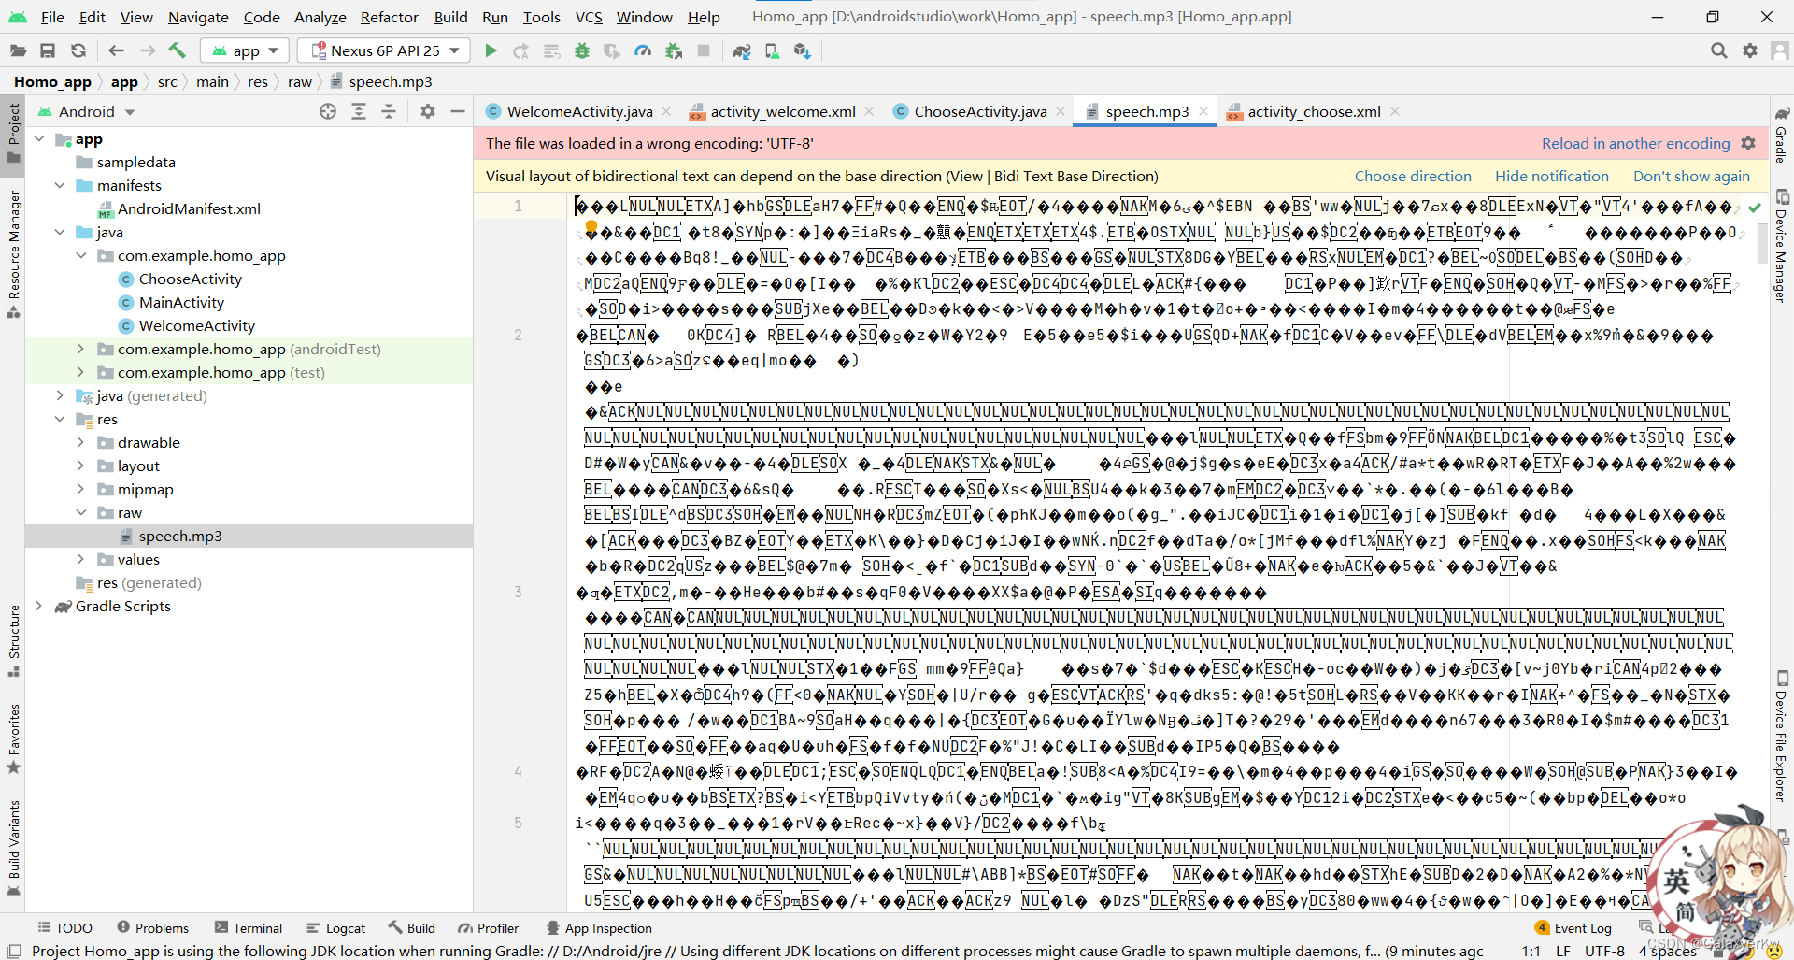Click the lightbulb intention icon in editor
Image resolution: width=1794 pixels, height=960 pixels.
pos(591,227)
